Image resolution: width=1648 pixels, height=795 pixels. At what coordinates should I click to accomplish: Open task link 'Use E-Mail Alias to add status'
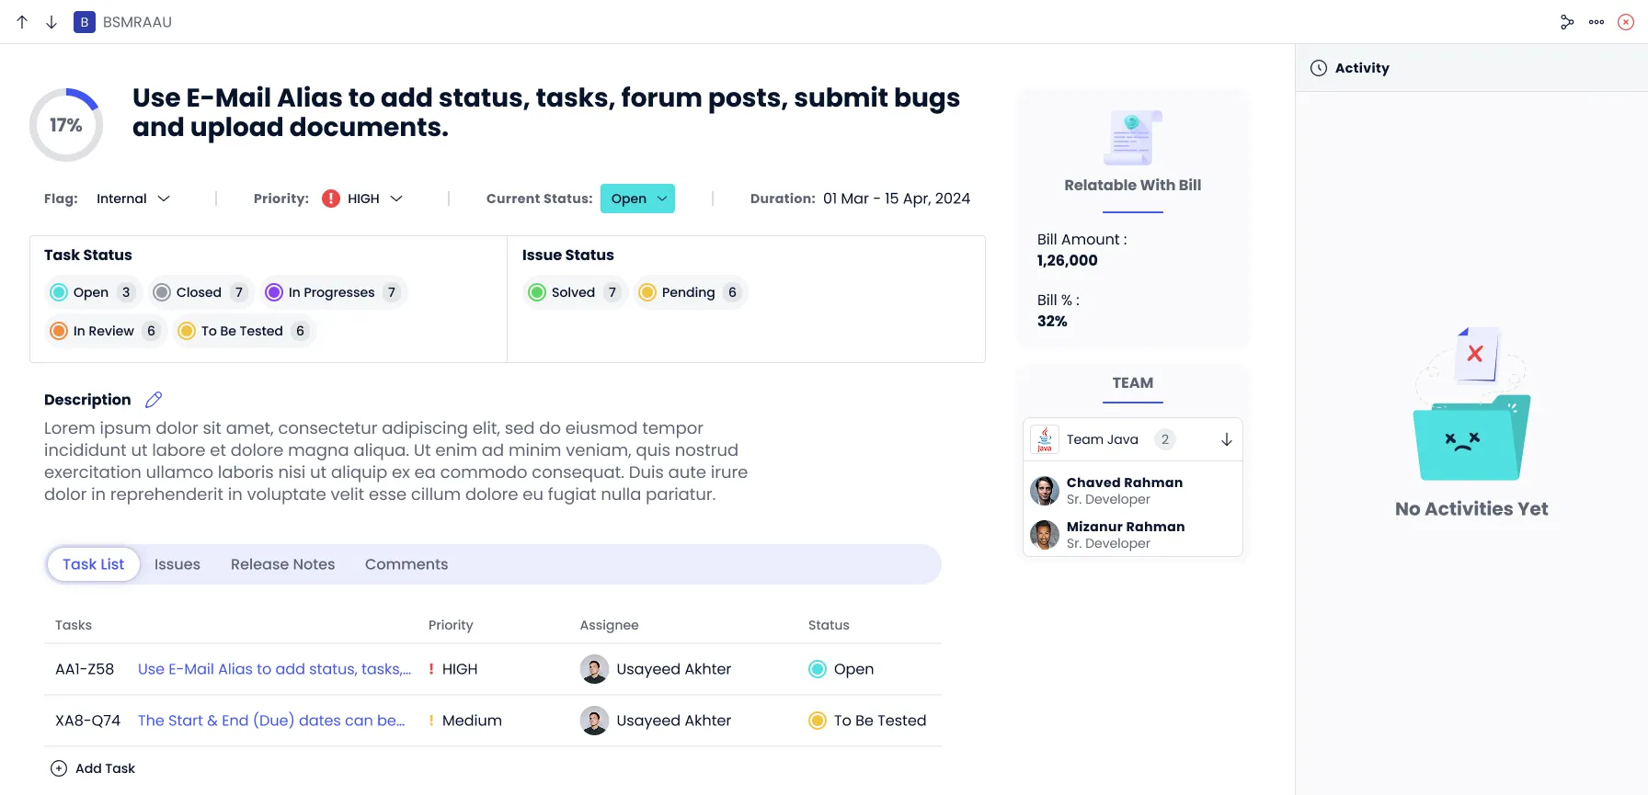[274, 669]
